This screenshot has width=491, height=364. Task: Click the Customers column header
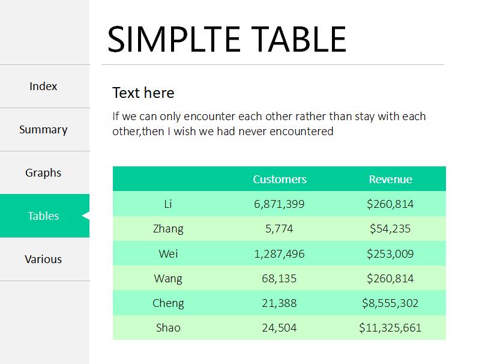[280, 180]
